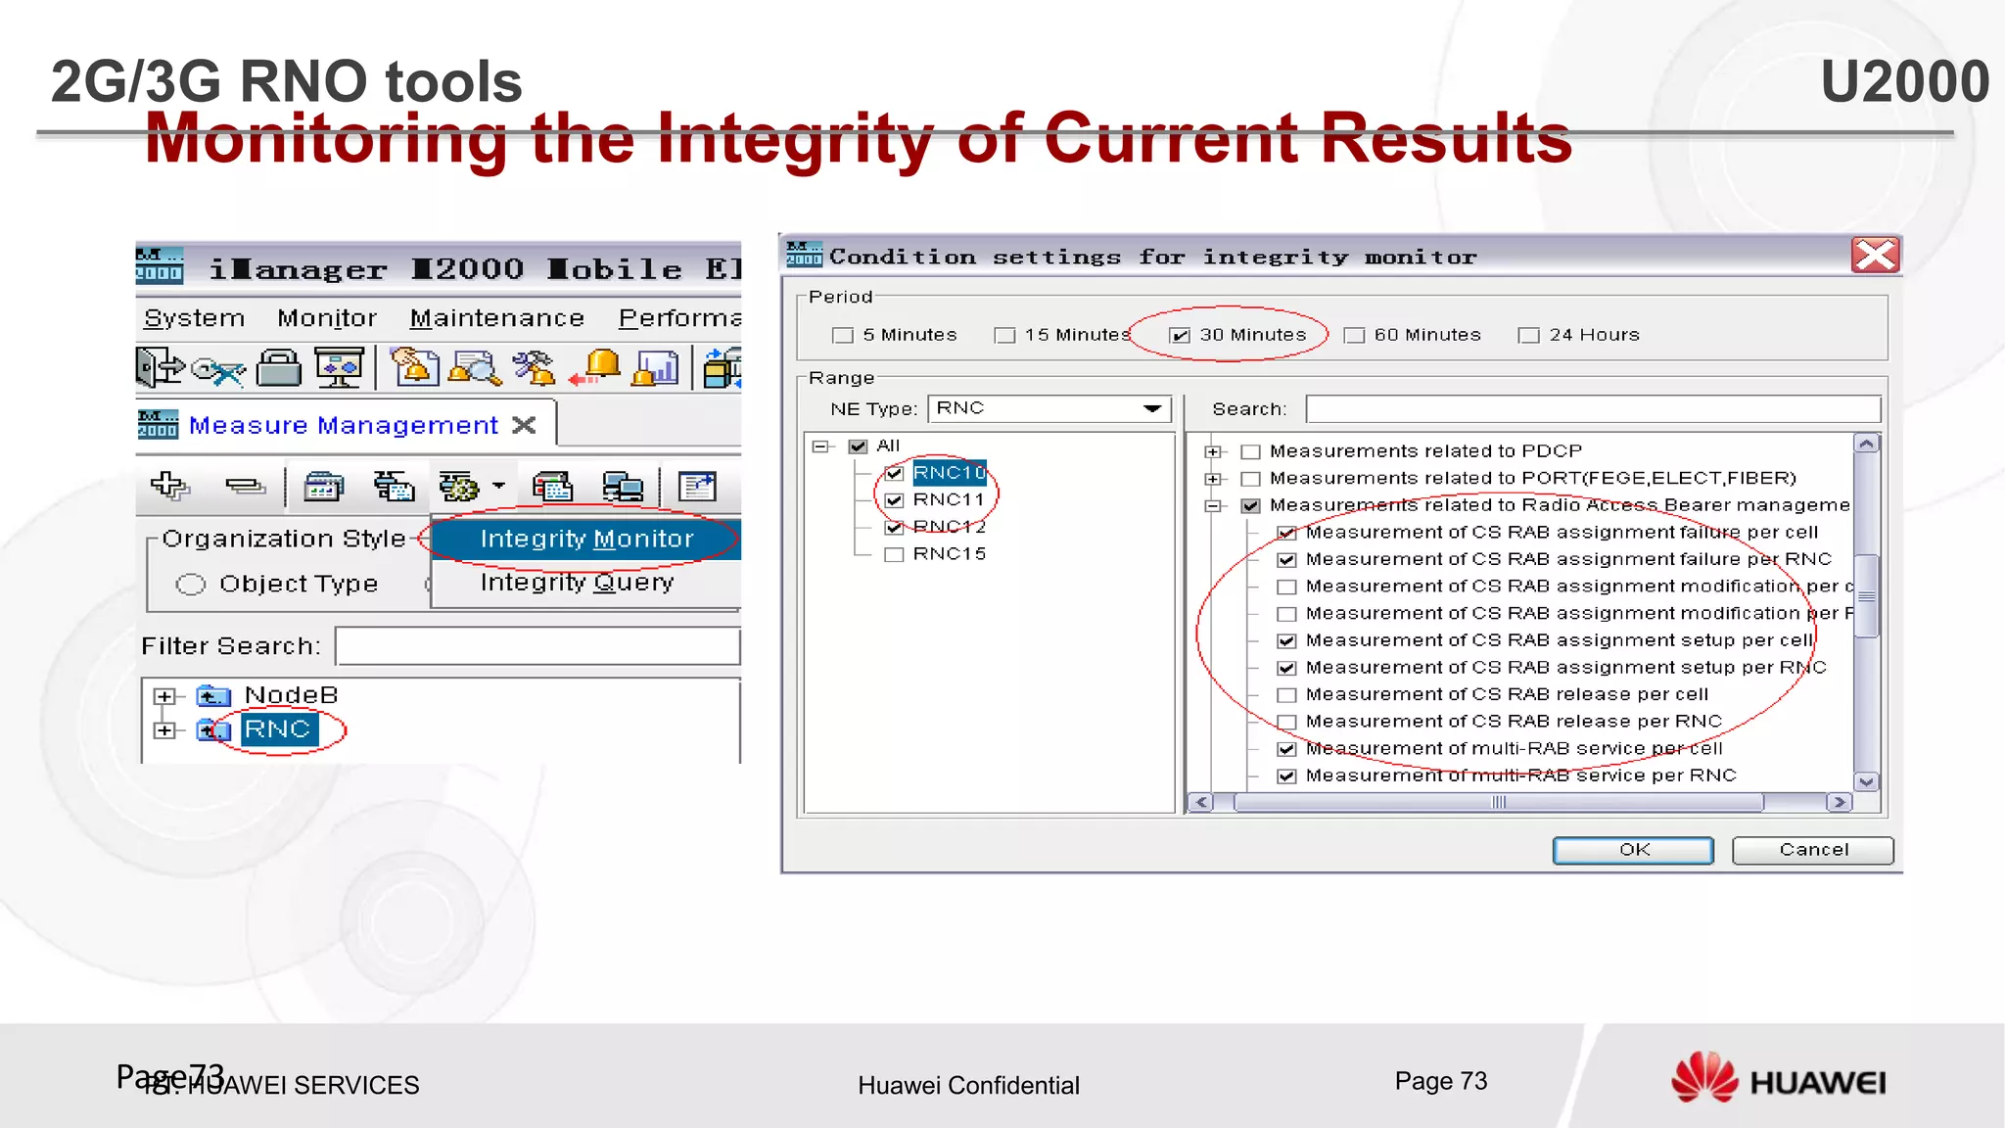Check the 5 Minutes period checkbox

click(x=843, y=336)
